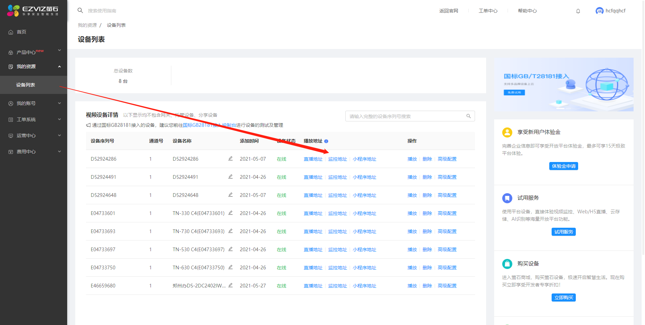This screenshot has height=325, width=645.
Task: Expand the 费用中心 sidebar menu
Action: point(34,152)
